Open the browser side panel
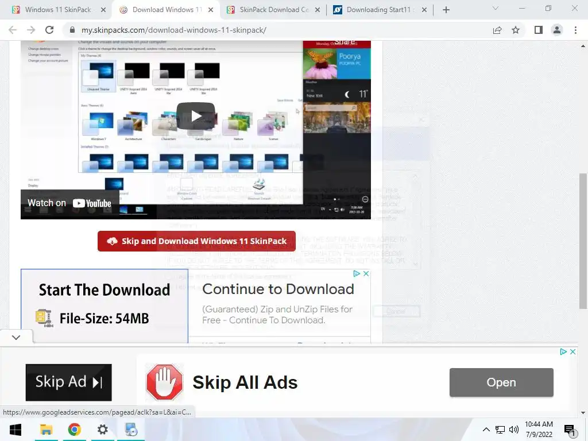 539,30
